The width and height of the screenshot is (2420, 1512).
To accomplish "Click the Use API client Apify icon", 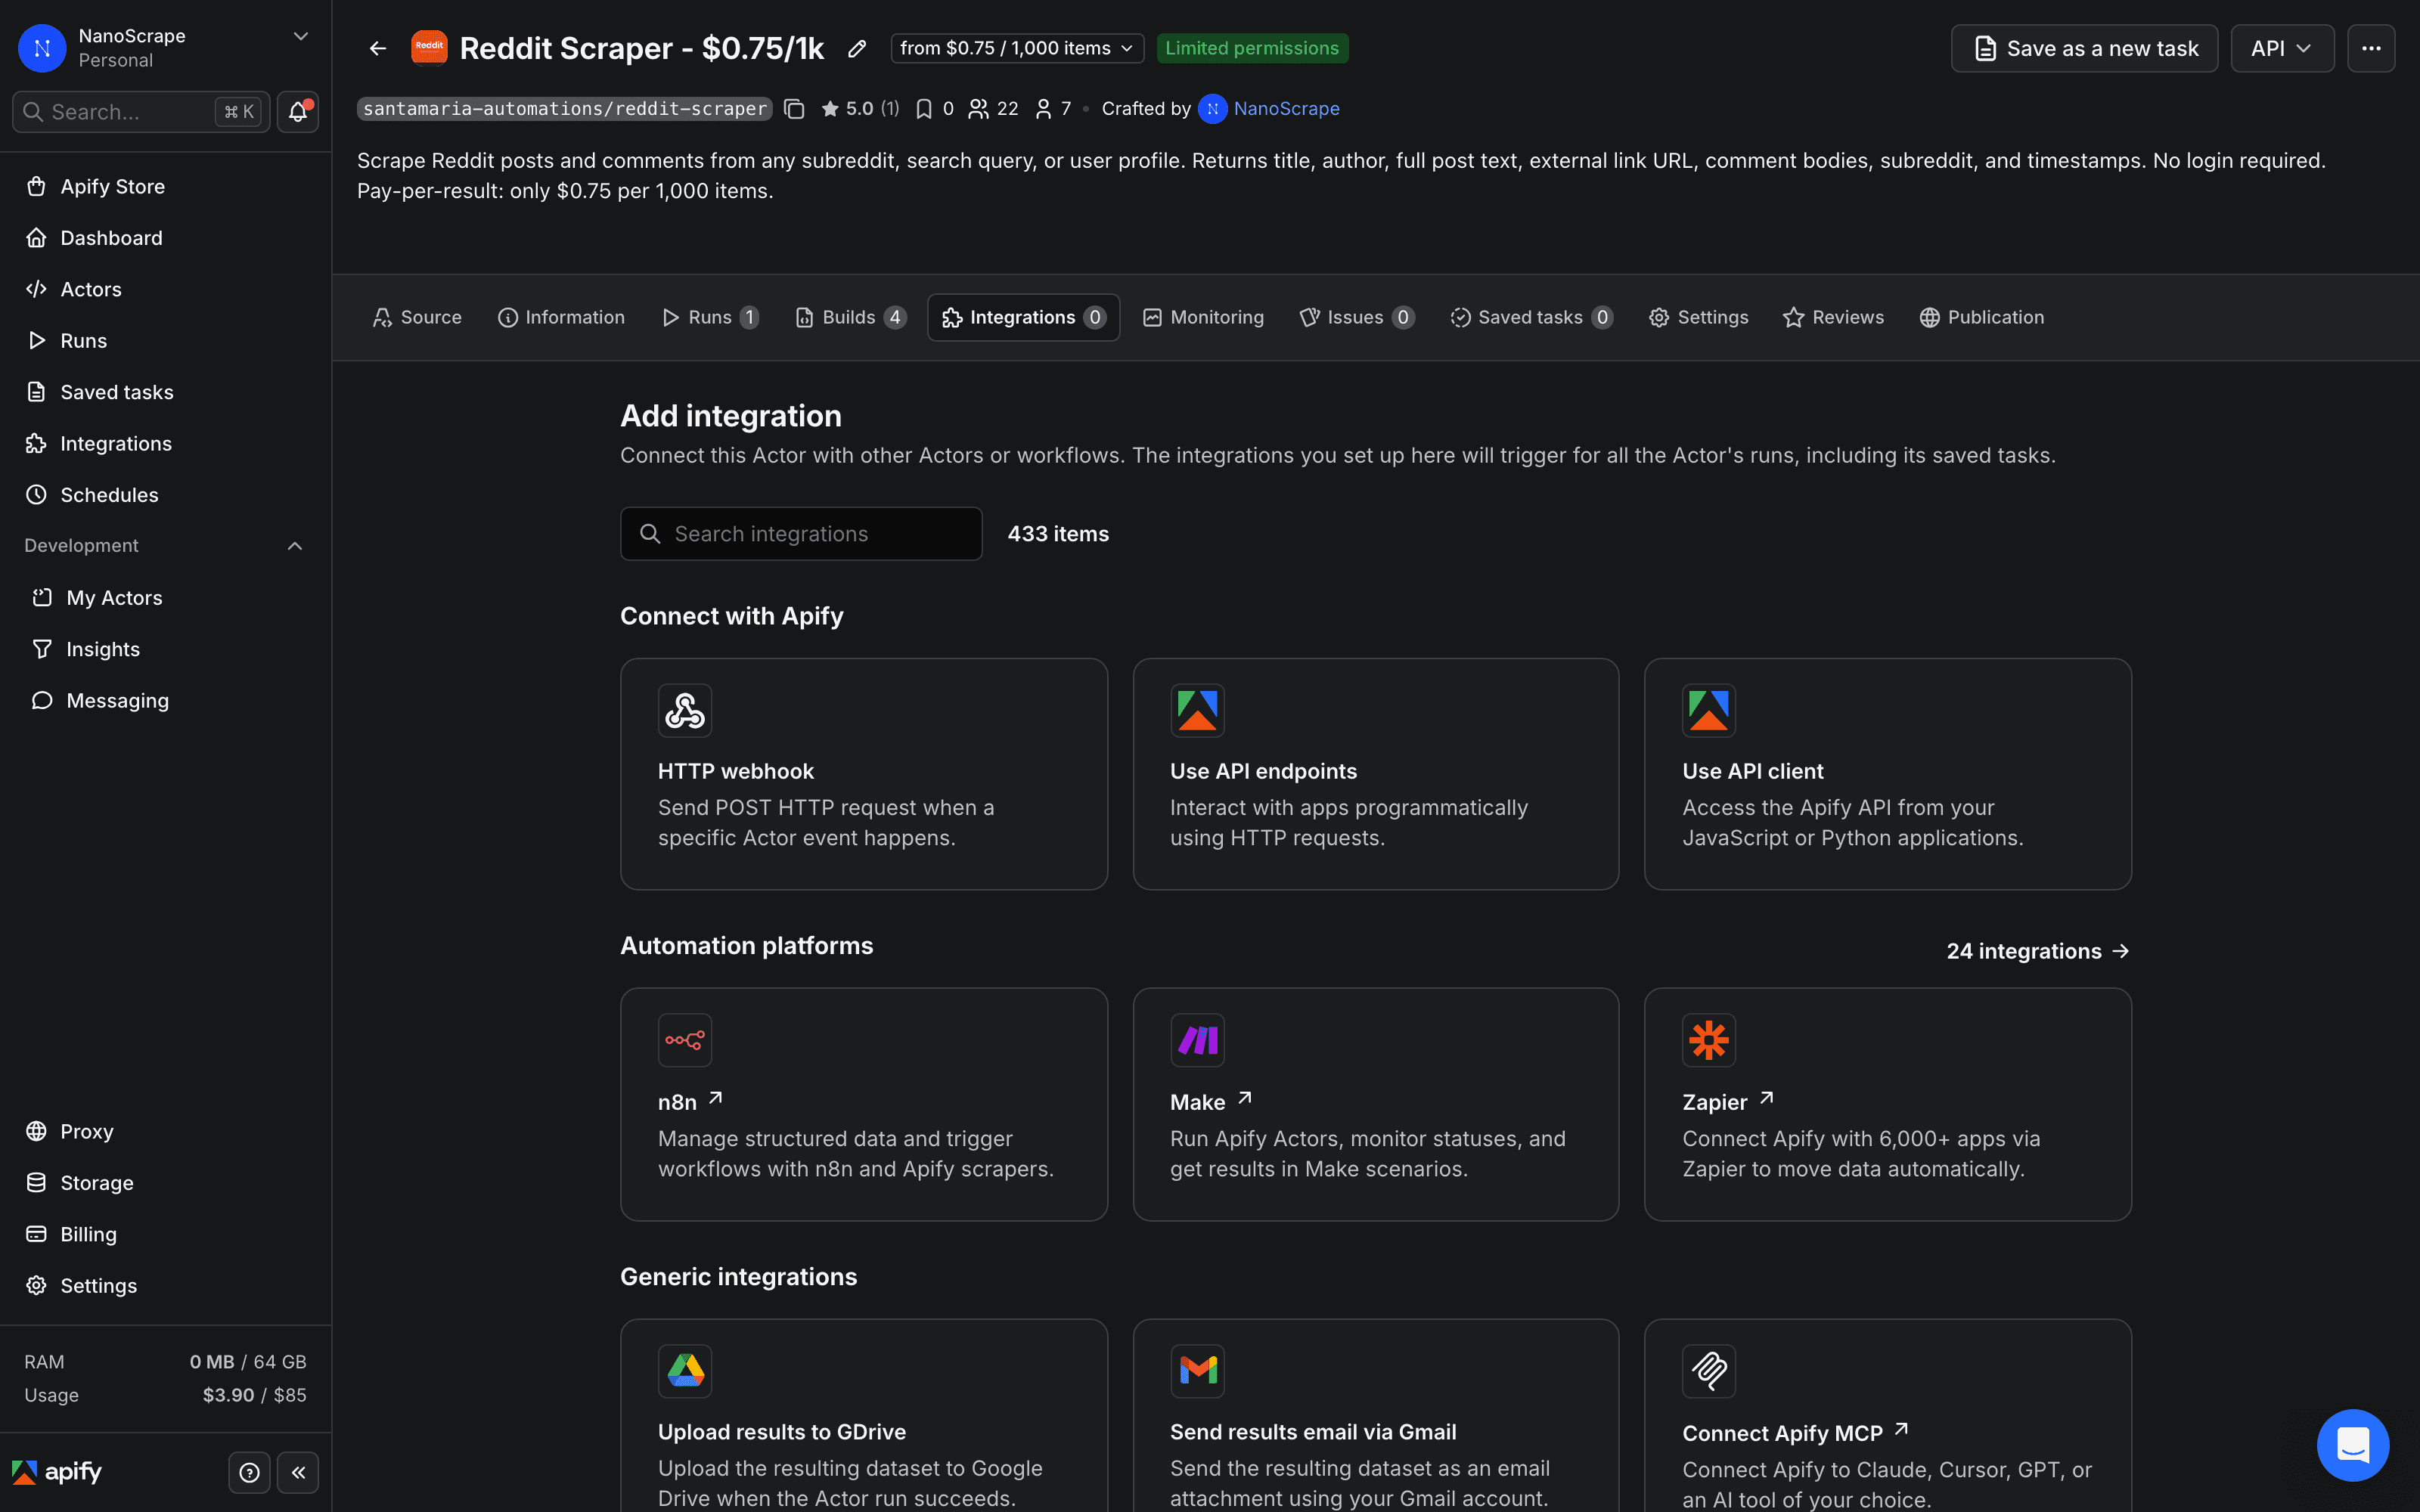I will 1709,711.
